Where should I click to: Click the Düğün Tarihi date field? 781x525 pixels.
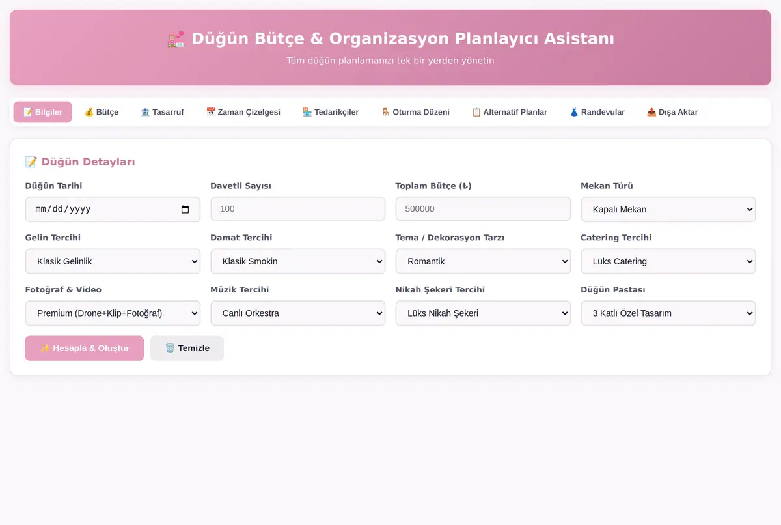(x=113, y=209)
